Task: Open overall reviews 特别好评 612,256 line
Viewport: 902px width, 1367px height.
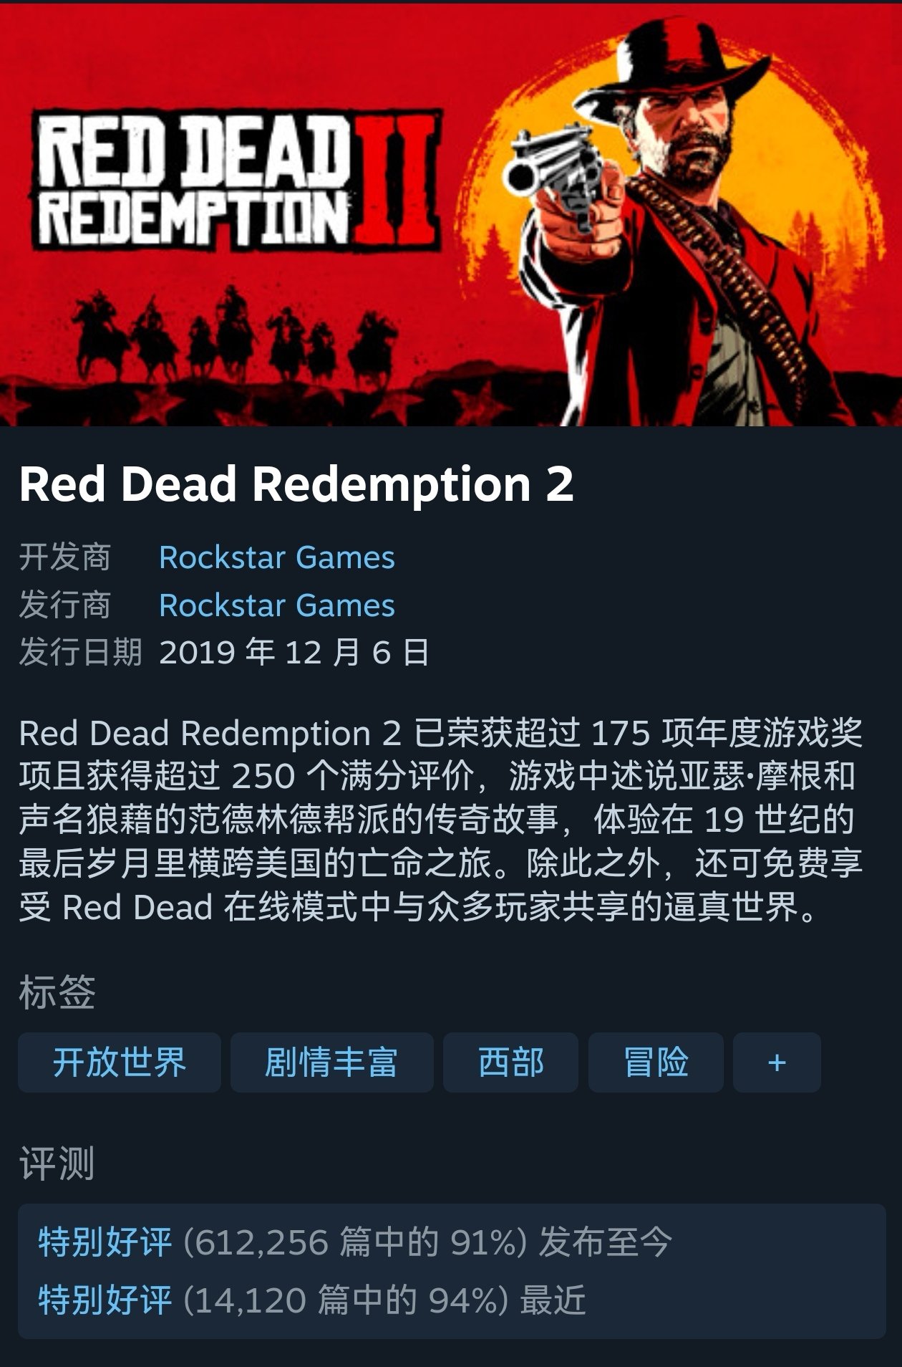Action: tap(355, 1242)
